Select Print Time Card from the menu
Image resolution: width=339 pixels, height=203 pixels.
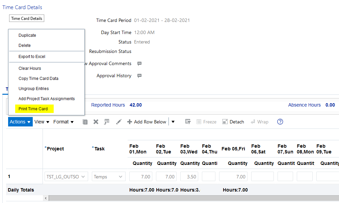click(34, 109)
